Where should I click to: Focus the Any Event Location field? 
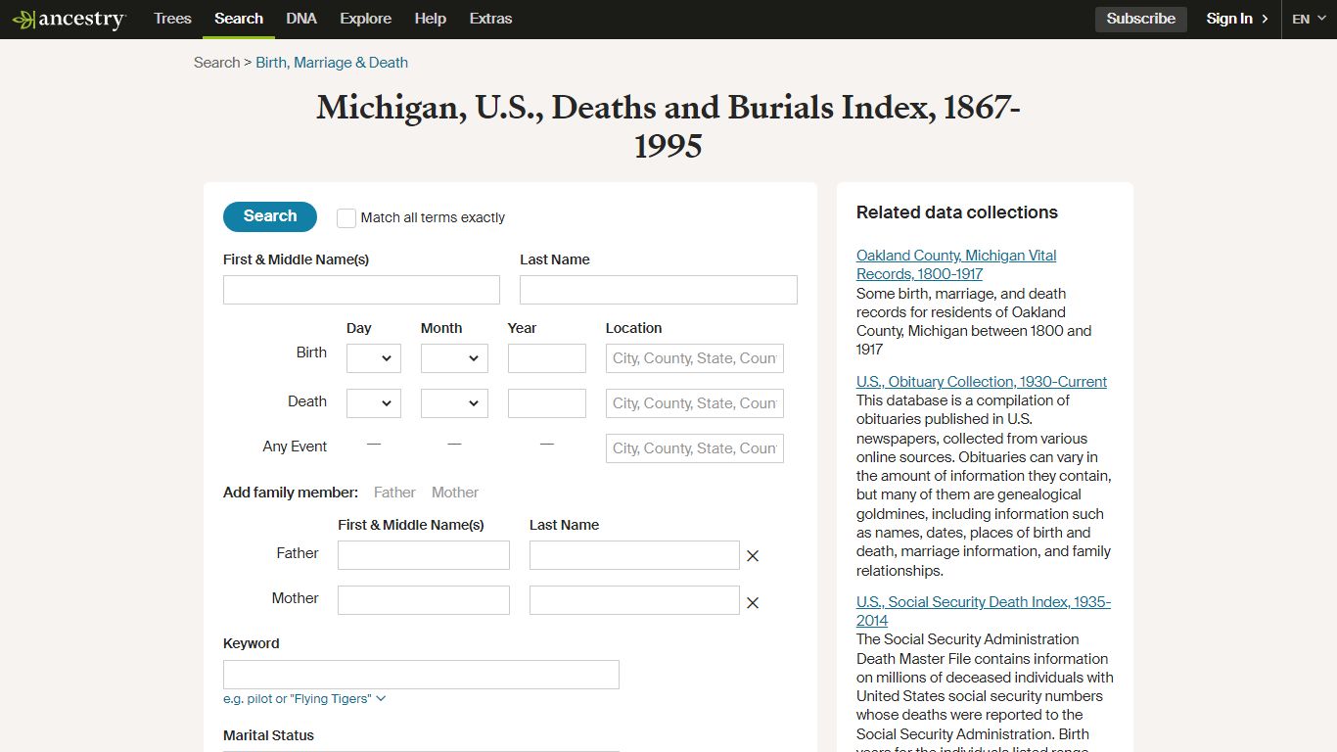pos(695,448)
